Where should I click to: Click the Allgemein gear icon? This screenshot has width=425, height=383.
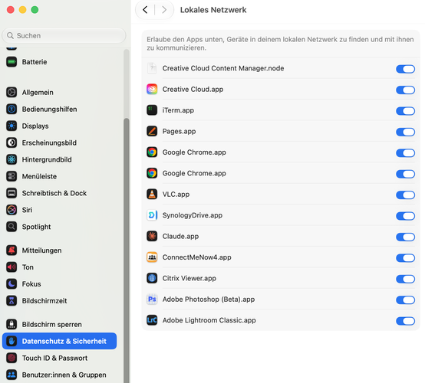[12, 92]
